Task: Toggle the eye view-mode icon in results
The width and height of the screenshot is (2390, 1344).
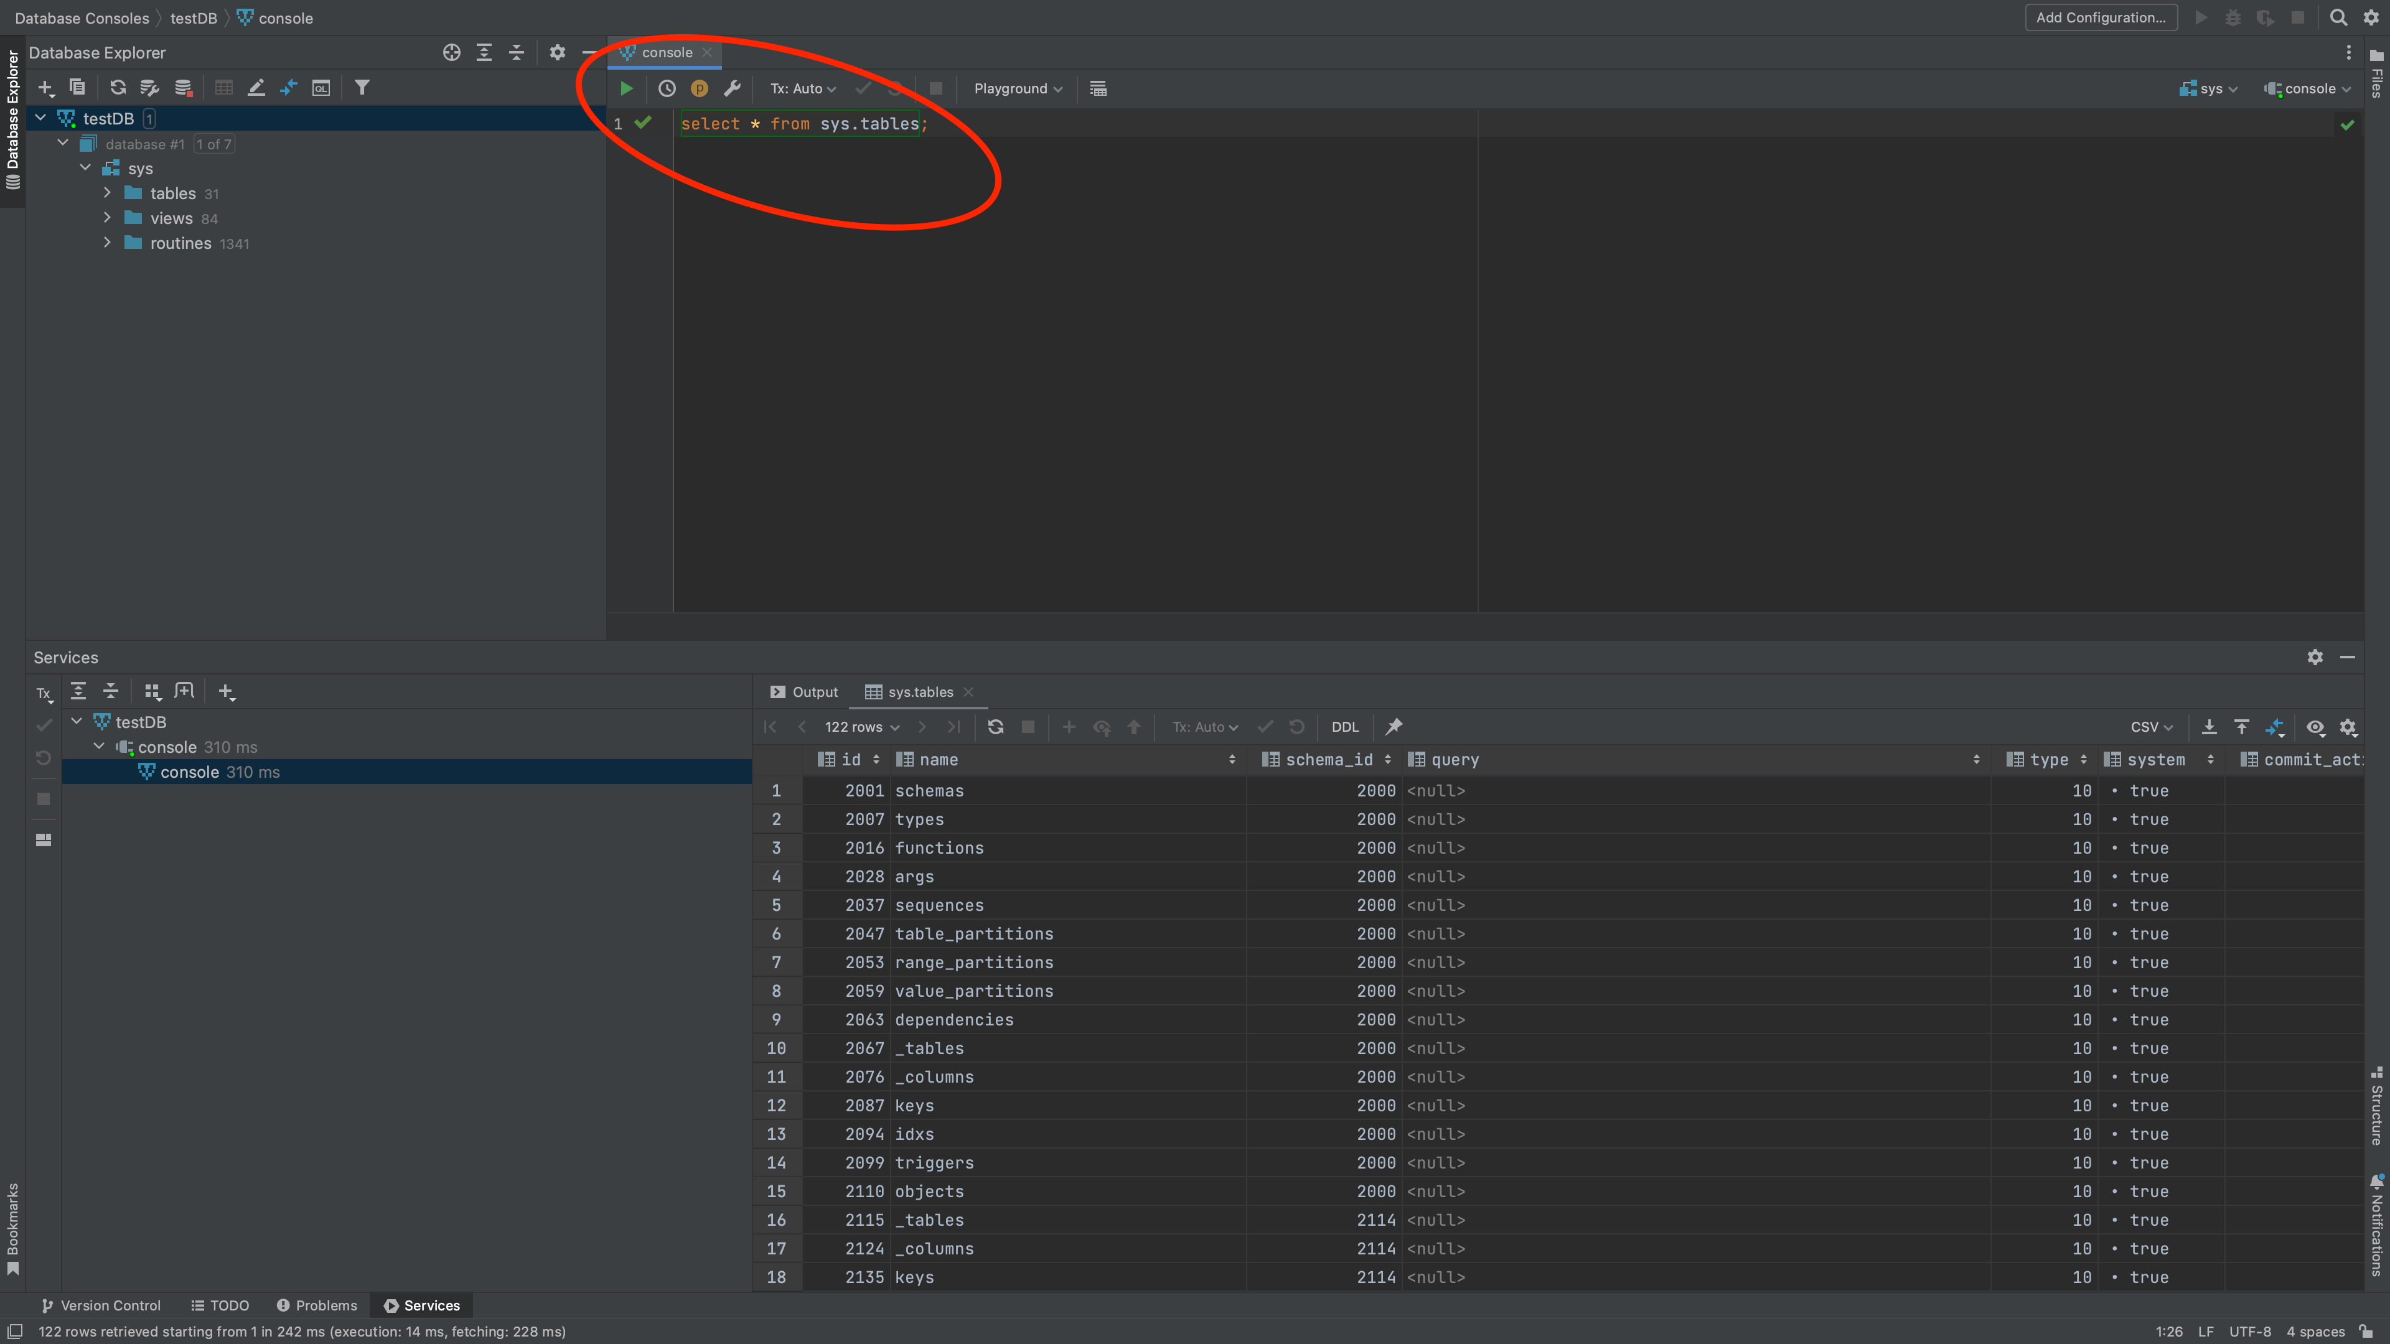Action: tap(2315, 727)
